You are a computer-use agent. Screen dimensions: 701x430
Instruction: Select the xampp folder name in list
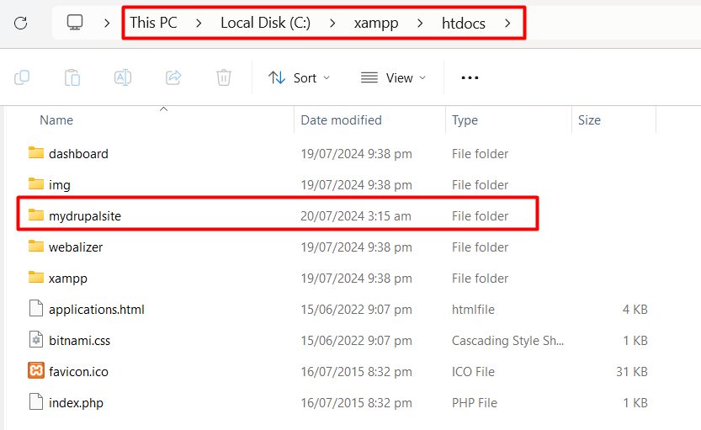point(68,279)
